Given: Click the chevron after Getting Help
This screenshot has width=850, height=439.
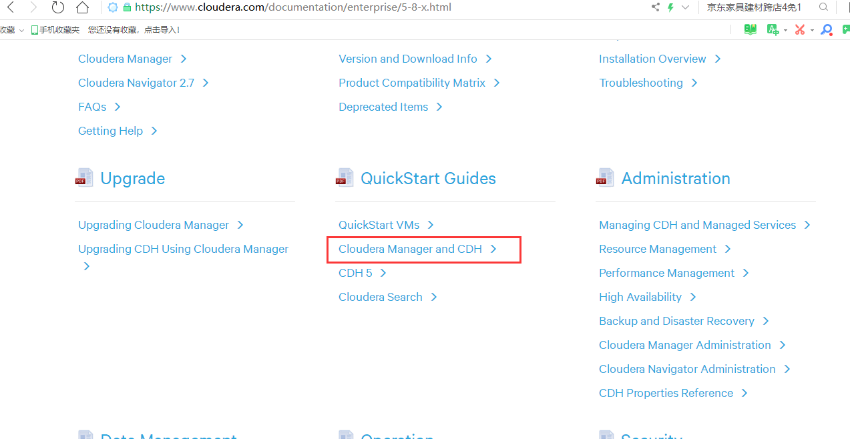Looking at the screenshot, I should coord(154,131).
